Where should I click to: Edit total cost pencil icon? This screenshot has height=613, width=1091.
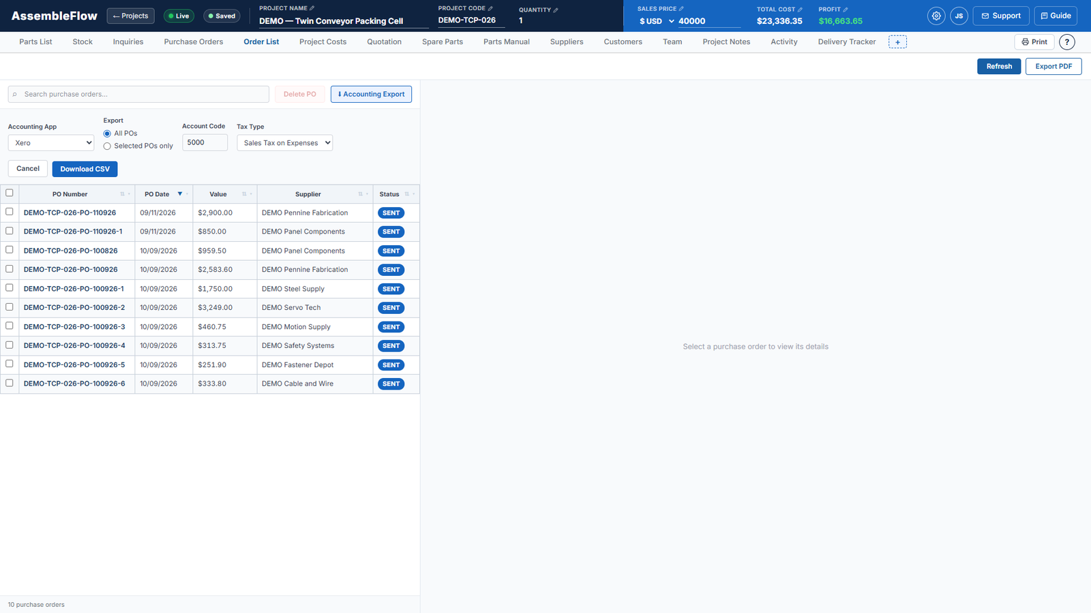click(800, 10)
